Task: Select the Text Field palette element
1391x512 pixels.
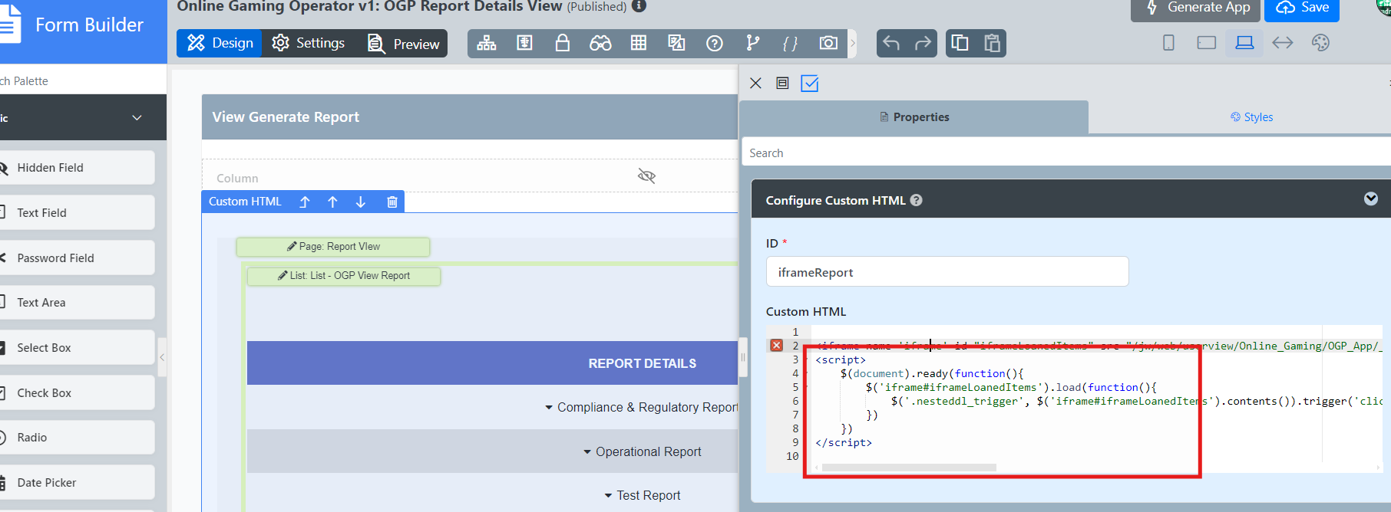Action: [77, 212]
